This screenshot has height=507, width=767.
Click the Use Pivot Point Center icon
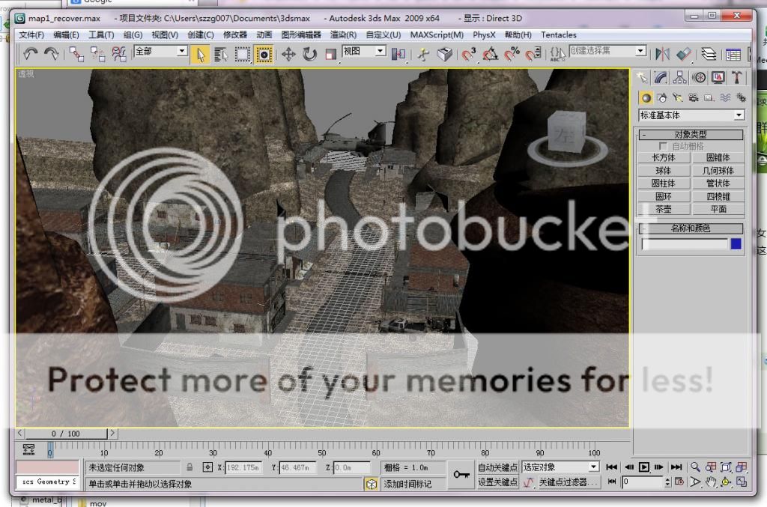[398, 54]
